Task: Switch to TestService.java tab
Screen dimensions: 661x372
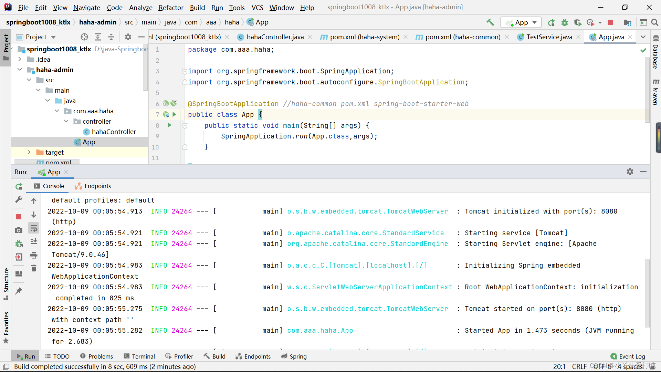Action: [549, 37]
